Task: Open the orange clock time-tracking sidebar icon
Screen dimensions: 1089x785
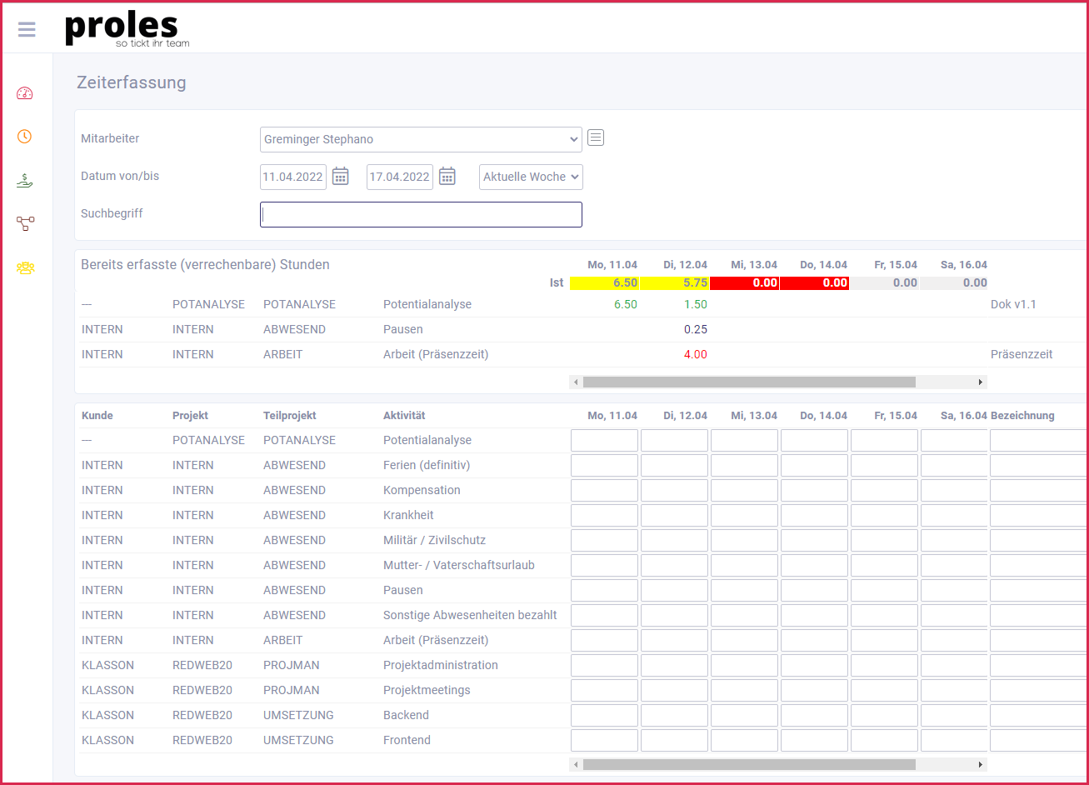Action: pyautogui.click(x=24, y=136)
